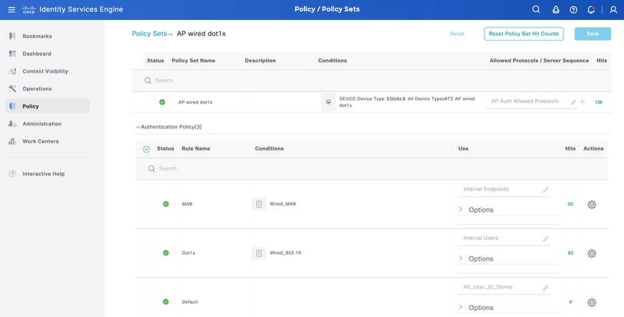Click the Policy shield icon
The image size is (624, 317).
(x=13, y=106)
